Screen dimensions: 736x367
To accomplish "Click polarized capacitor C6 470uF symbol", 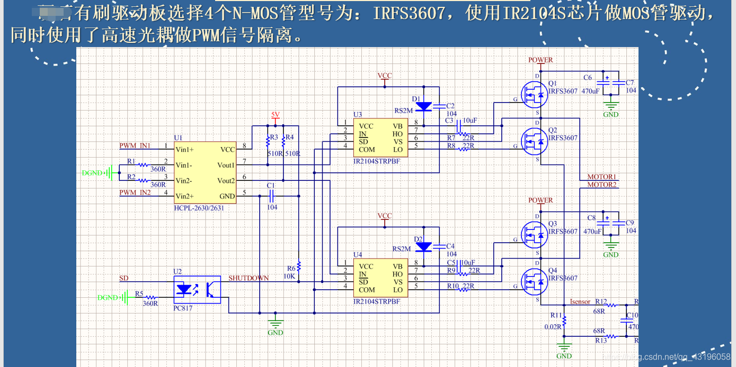I will point(604,82).
